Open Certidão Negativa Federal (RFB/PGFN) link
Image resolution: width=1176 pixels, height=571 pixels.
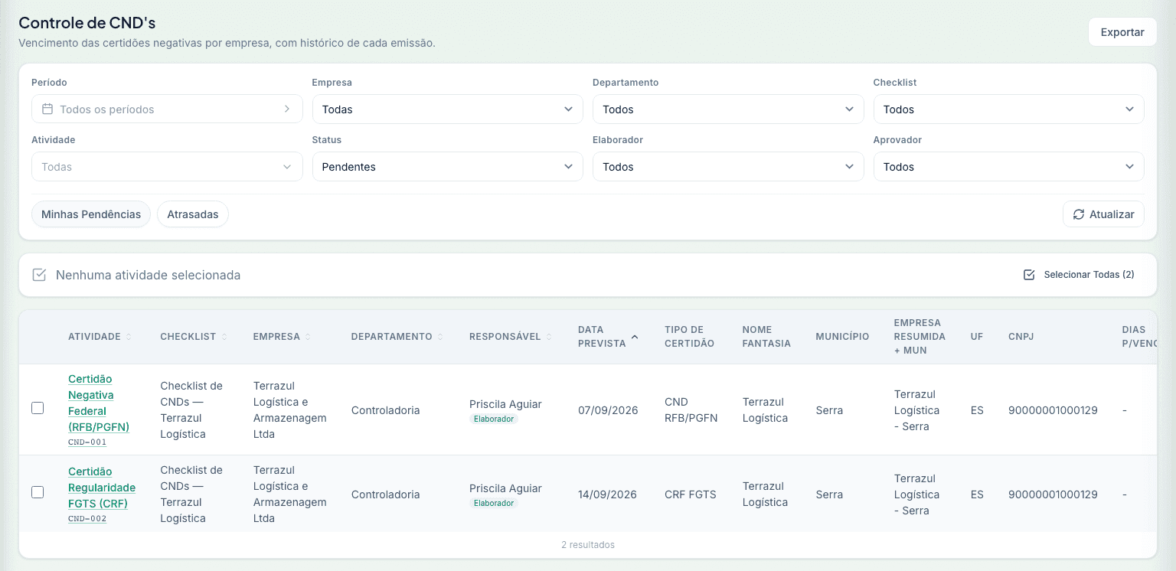[99, 403]
